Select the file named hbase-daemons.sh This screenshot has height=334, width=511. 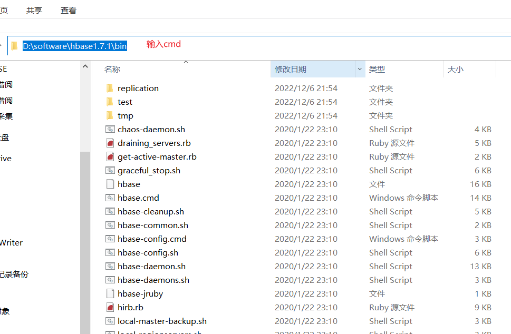[x=153, y=280]
